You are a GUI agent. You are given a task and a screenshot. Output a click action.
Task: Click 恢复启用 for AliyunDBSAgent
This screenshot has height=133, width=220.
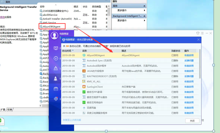(189, 55)
